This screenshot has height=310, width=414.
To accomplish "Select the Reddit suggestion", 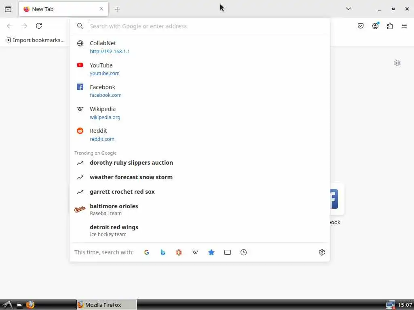I will tap(200, 135).
